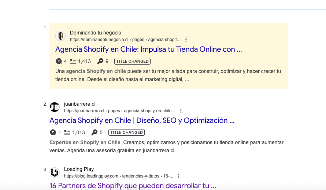Open three-dot menu beside juanbarrera.cl URL
Viewport: 326px width, 190px height.
(x=181, y=111)
